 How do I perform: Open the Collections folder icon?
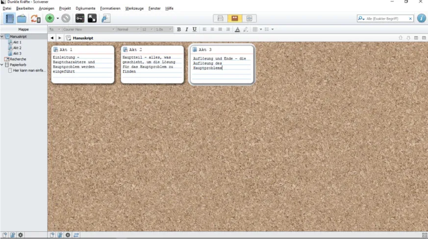[x=22, y=19]
